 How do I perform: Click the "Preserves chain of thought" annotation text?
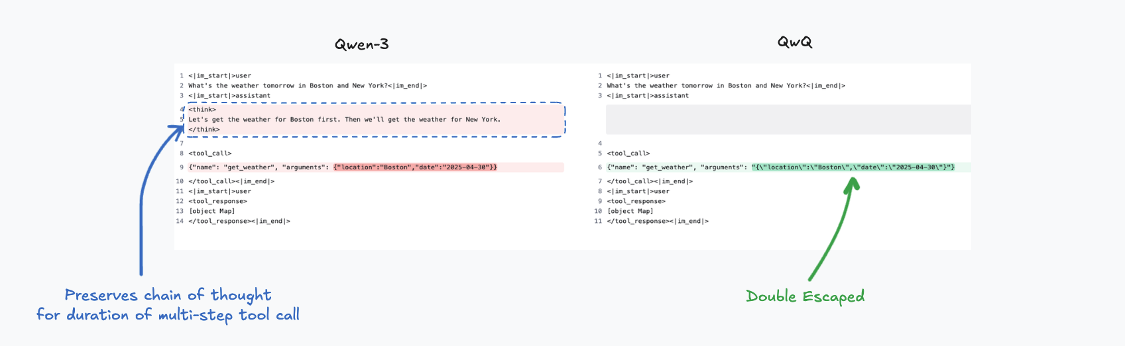[168, 295]
